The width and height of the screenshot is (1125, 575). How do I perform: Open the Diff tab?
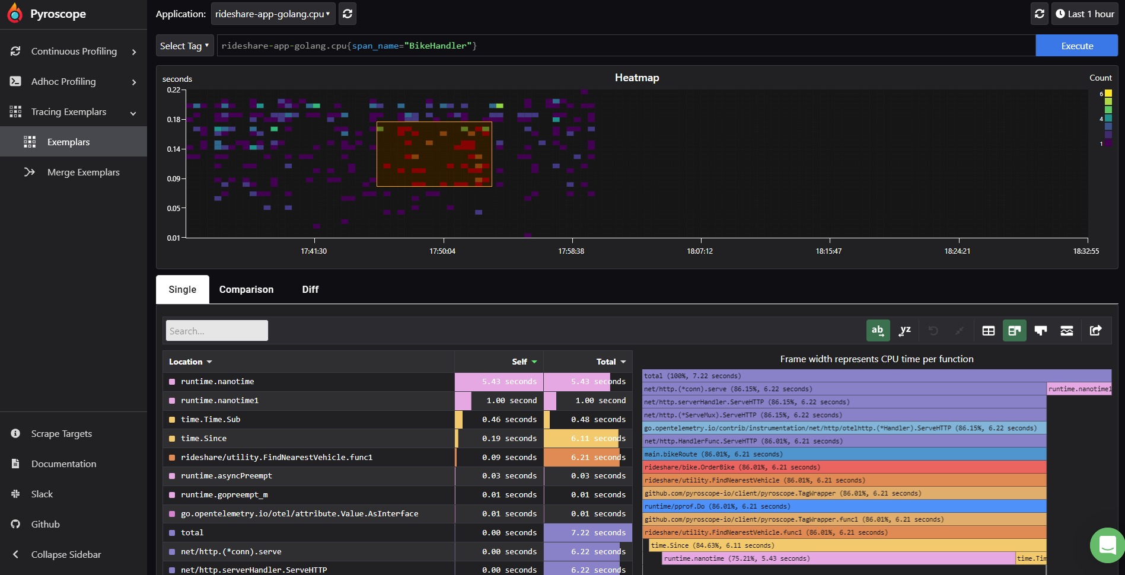310,289
